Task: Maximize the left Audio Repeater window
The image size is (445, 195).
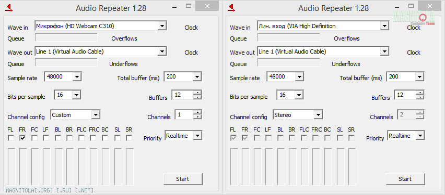Action: click(189, 6)
